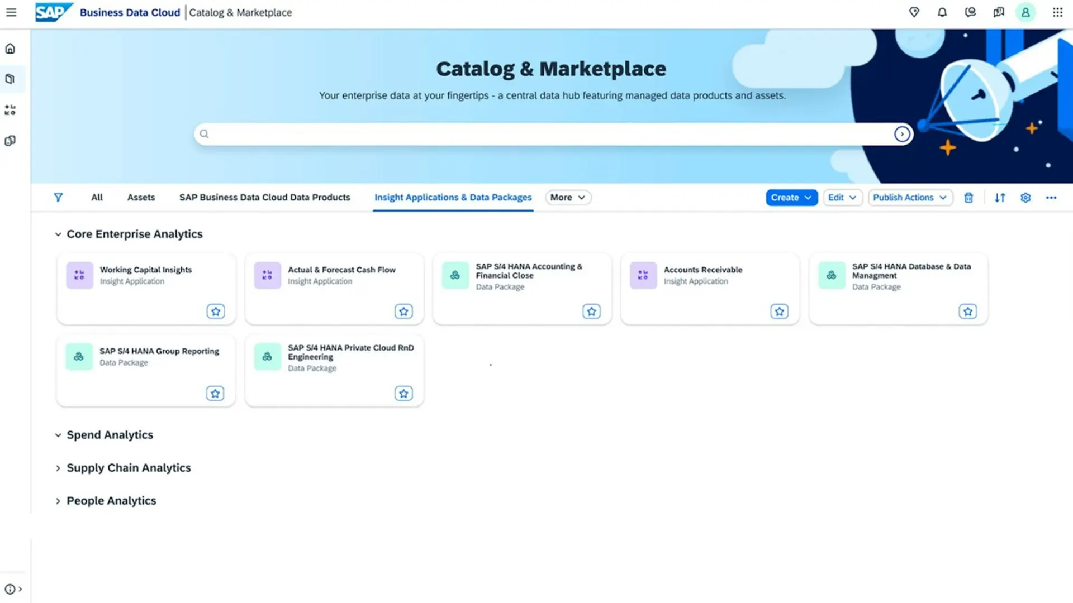Favorite Private Cloud RnD Engineering package

coord(403,394)
